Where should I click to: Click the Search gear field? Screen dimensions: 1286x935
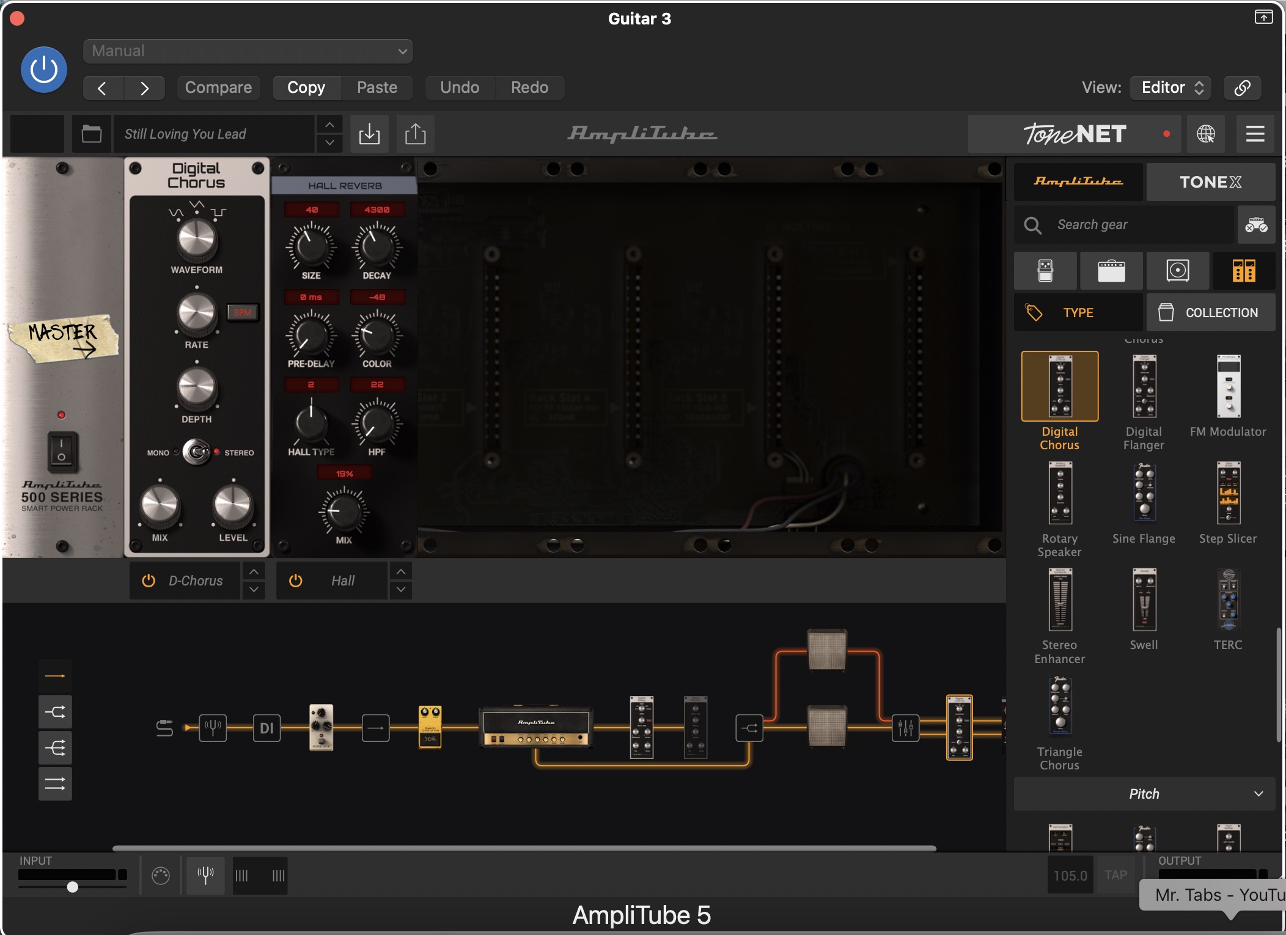(1125, 225)
